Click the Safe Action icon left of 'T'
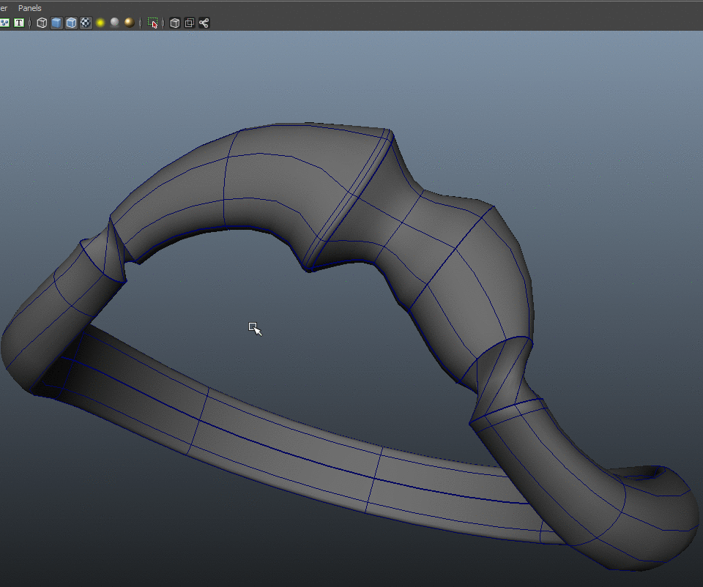703x587 pixels. coord(5,23)
